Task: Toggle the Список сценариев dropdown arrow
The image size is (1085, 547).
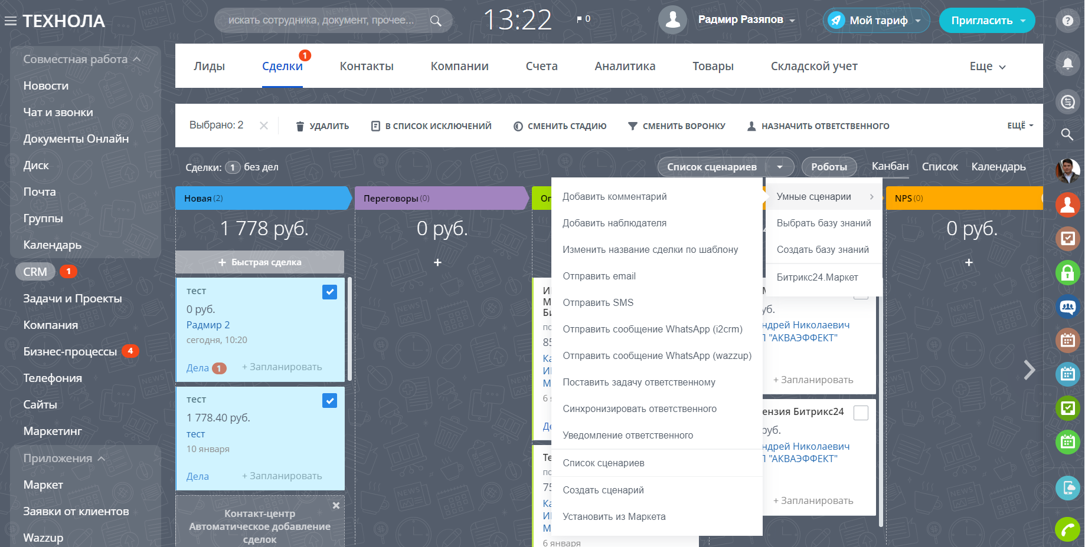Action: click(780, 167)
